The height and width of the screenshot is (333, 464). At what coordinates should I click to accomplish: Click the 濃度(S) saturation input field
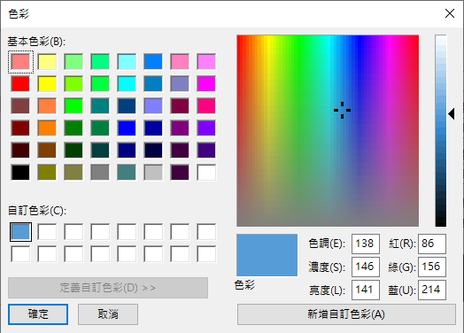click(366, 267)
